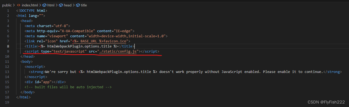Click the cube icon beside 'head' breadcrumb
Viewport: 349px width, 107px height.
click(61, 5)
